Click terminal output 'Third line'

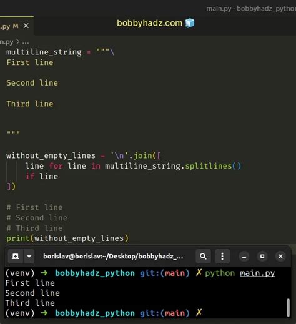click(x=30, y=303)
